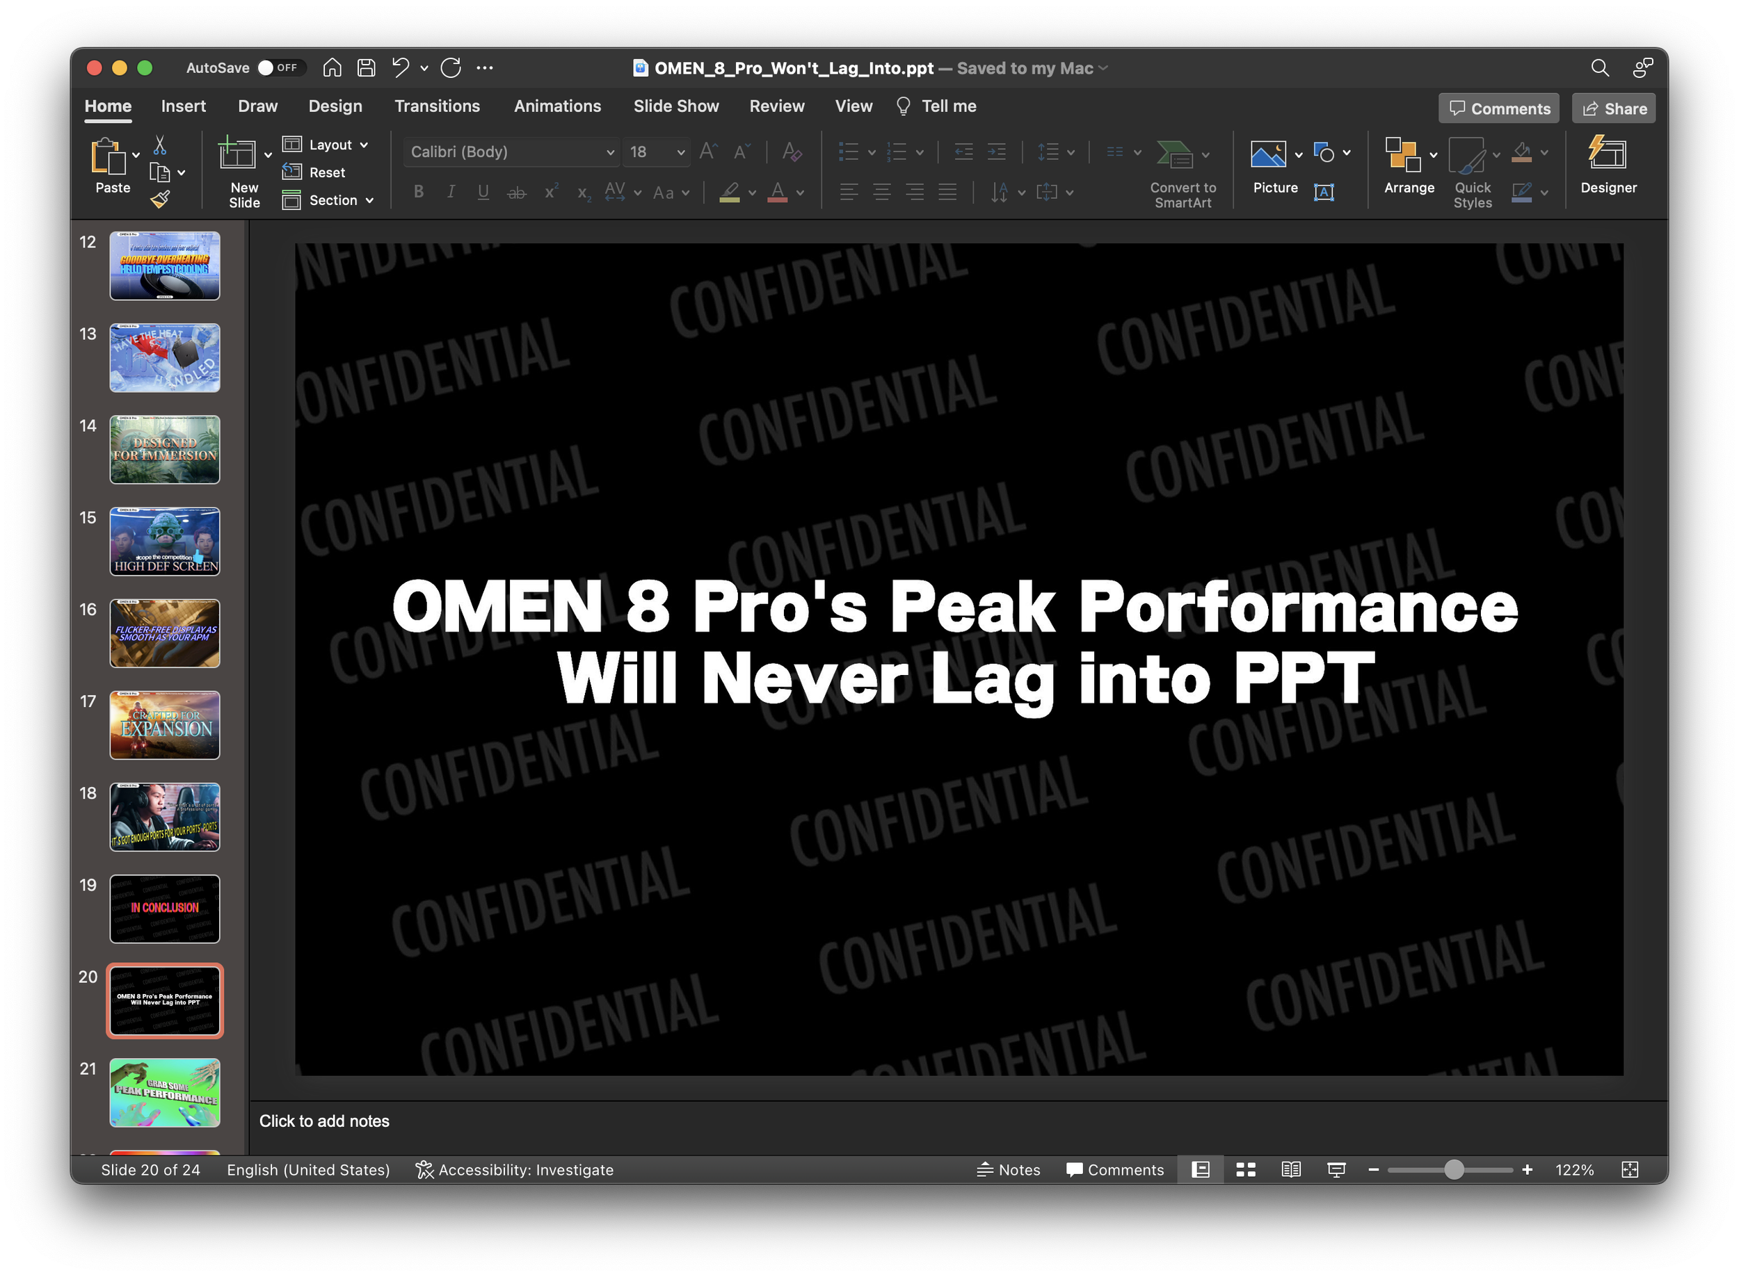1739x1277 pixels.
Task: Switch to Normal view
Action: 1200,1169
